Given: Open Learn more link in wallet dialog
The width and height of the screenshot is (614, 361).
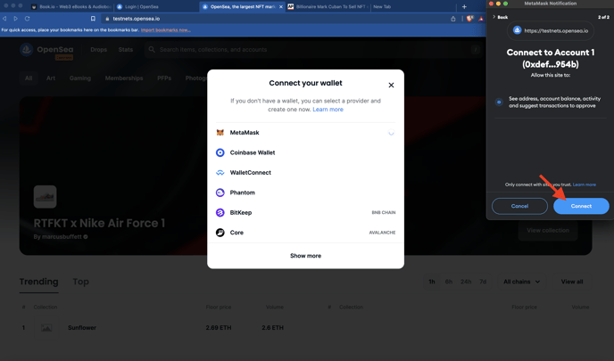Looking at the screenshot, I should point(328,110).
